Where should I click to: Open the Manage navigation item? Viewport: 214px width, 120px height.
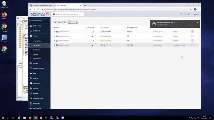[x=35, y=93]
